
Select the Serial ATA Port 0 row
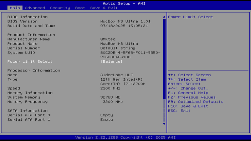29,115
